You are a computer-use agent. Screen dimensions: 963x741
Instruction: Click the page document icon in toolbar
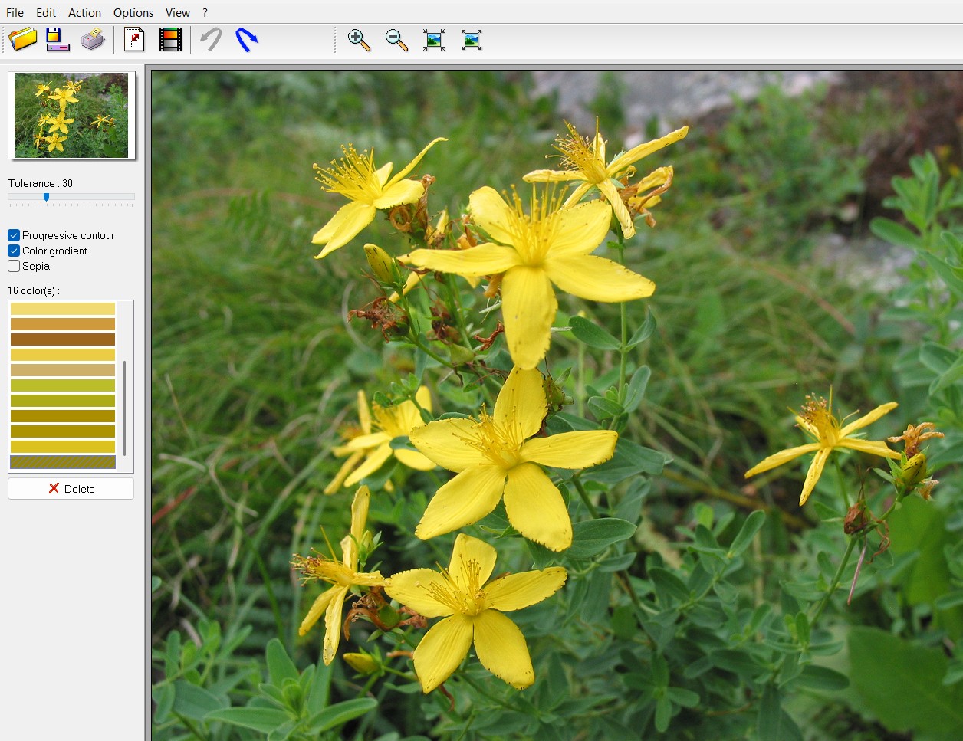point(134,39)
